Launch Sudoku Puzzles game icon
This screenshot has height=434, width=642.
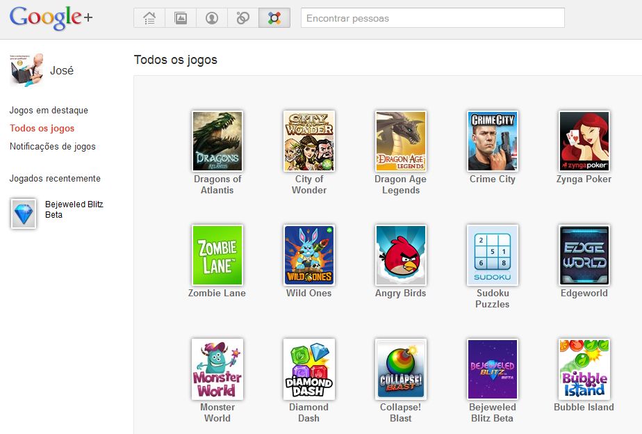click(493, 255)
